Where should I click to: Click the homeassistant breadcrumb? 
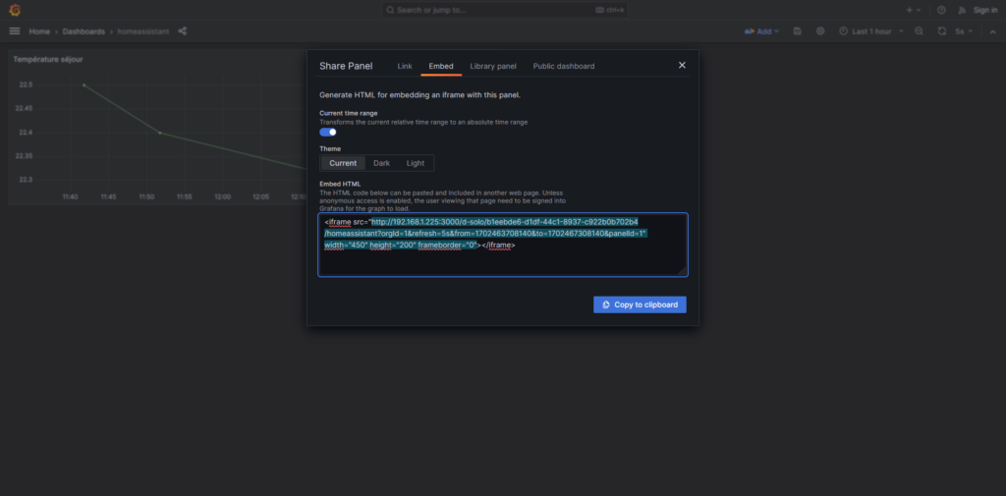tap(143, 31)
